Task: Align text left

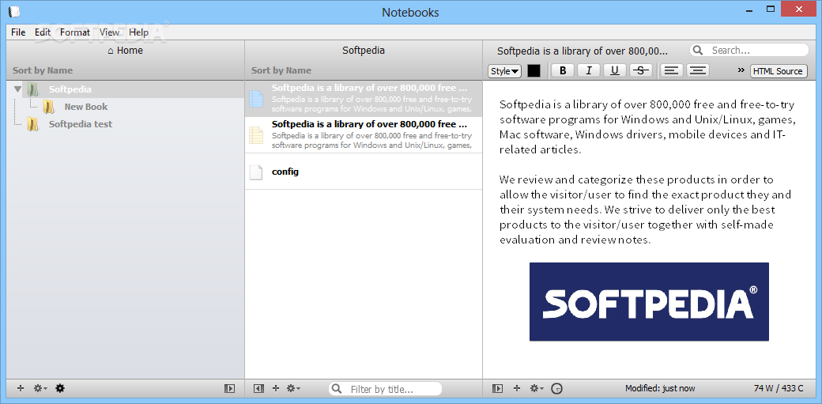Action: point(671,71)
